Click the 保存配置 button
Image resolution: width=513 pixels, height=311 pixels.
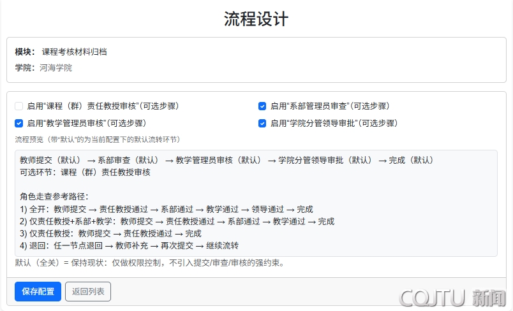38,291
